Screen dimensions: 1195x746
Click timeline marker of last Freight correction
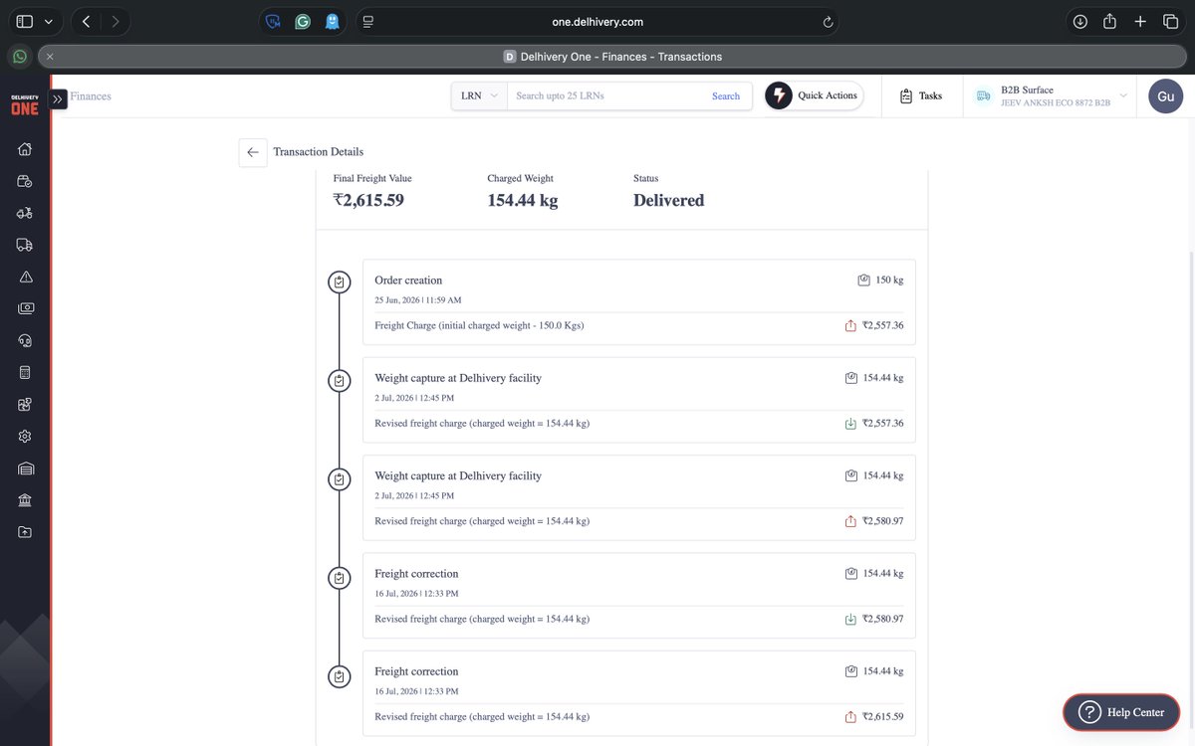click(340, 676)
